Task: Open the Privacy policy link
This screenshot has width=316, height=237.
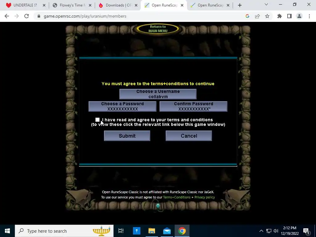Action: coord(205,197)
